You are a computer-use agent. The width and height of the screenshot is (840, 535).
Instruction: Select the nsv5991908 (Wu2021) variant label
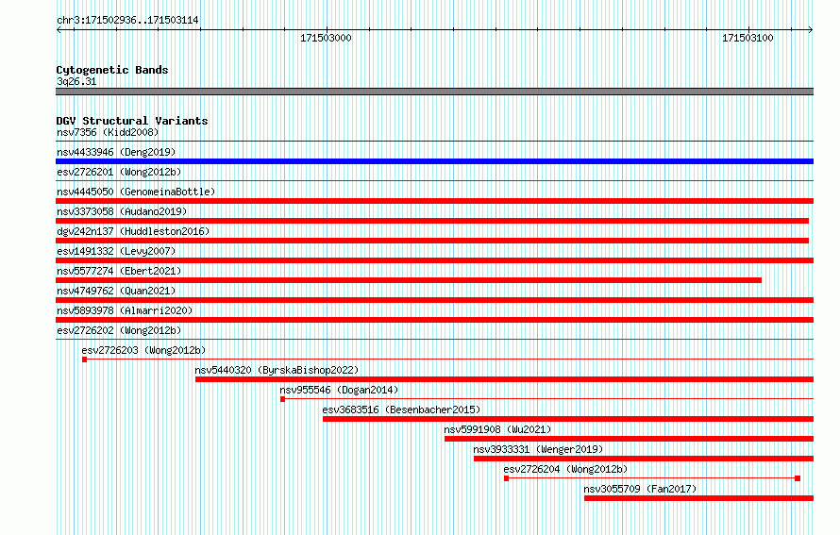(x=497, y=429)
